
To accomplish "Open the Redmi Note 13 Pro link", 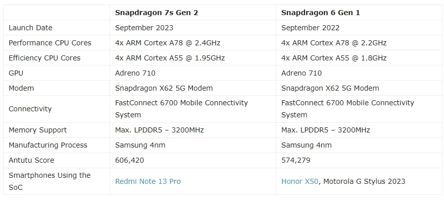I will pyautogui.click(x=148, y=181).
